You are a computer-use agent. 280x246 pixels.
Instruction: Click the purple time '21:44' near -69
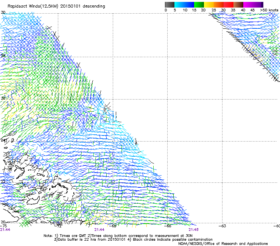click(100, 230)
